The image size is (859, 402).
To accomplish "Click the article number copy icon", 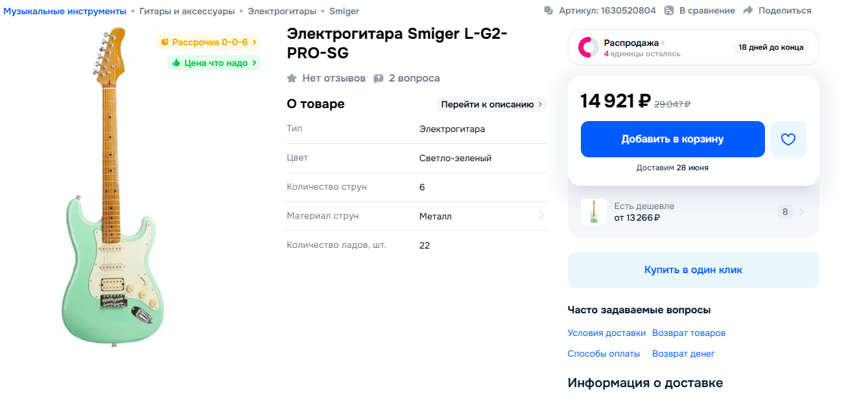I will click(x=548, y=10).
